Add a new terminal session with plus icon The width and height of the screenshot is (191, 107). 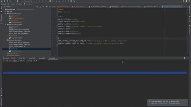point(60,58)
